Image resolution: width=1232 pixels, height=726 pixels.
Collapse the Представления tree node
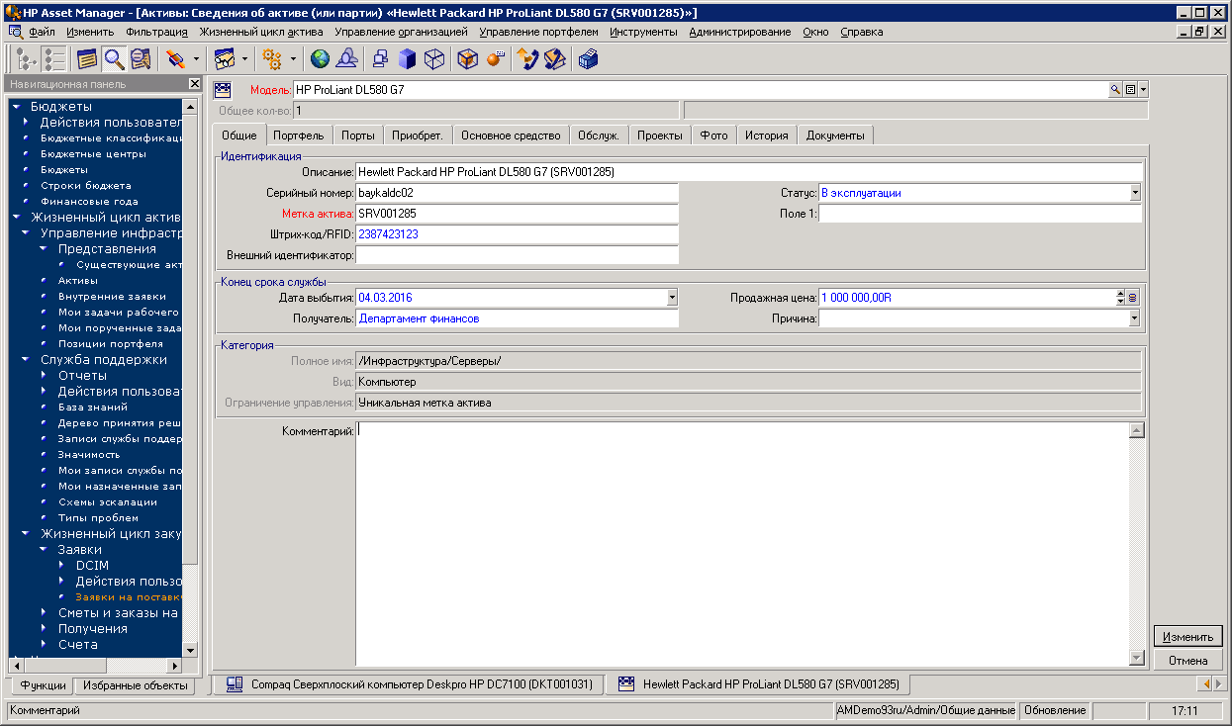tap(44, 249)
